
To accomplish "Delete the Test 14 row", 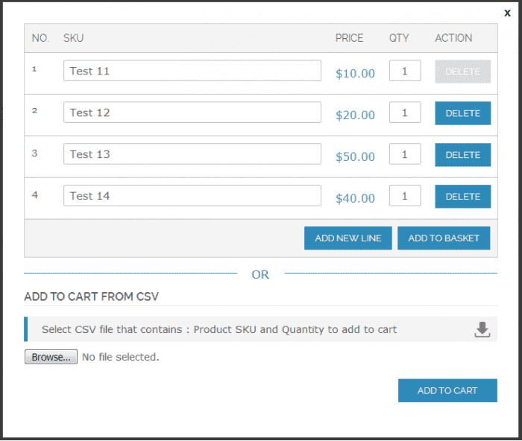I will point(462,197).
